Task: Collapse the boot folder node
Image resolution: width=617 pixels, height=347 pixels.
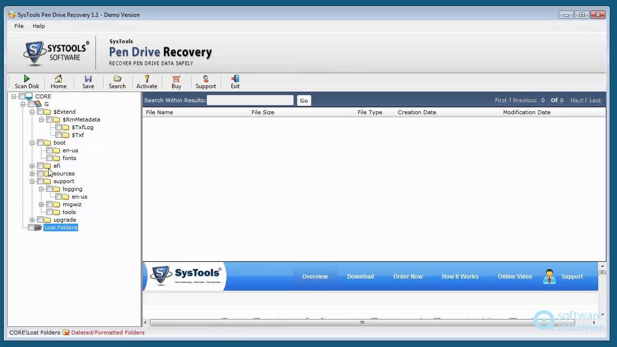Action: pos(32,143)
